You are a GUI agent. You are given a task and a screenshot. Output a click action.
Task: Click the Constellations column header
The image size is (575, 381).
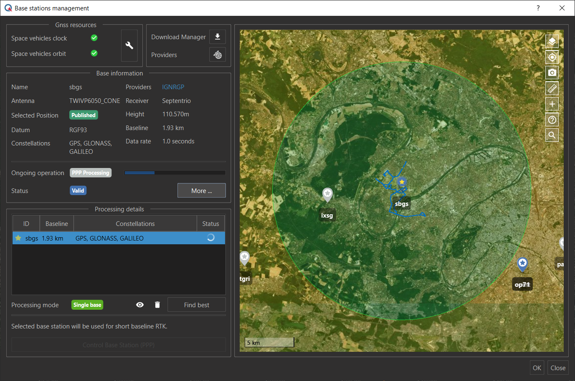coord(135,224)
